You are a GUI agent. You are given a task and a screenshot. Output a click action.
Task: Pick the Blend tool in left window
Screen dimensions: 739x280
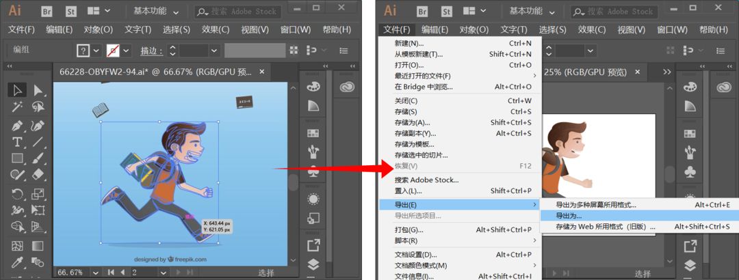(x=38, y=262)
